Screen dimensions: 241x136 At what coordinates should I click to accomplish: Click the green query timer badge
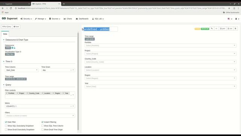tap(205, 29)
